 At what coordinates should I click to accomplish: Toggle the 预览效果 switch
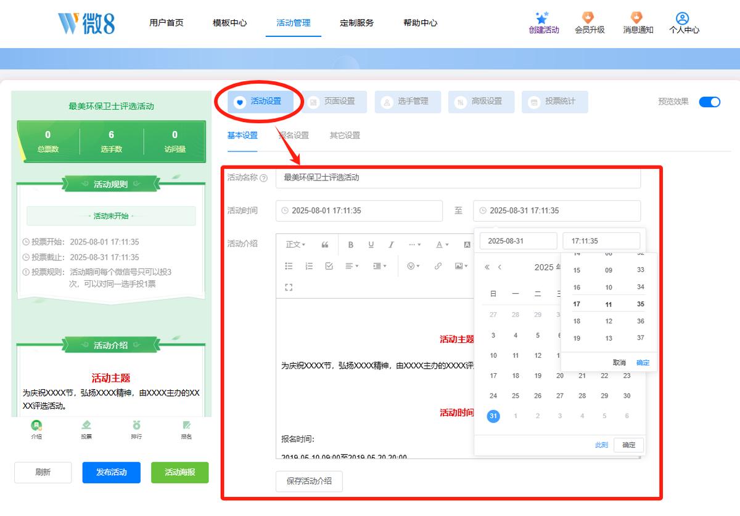pyautogui.click(x=710, y=102)
